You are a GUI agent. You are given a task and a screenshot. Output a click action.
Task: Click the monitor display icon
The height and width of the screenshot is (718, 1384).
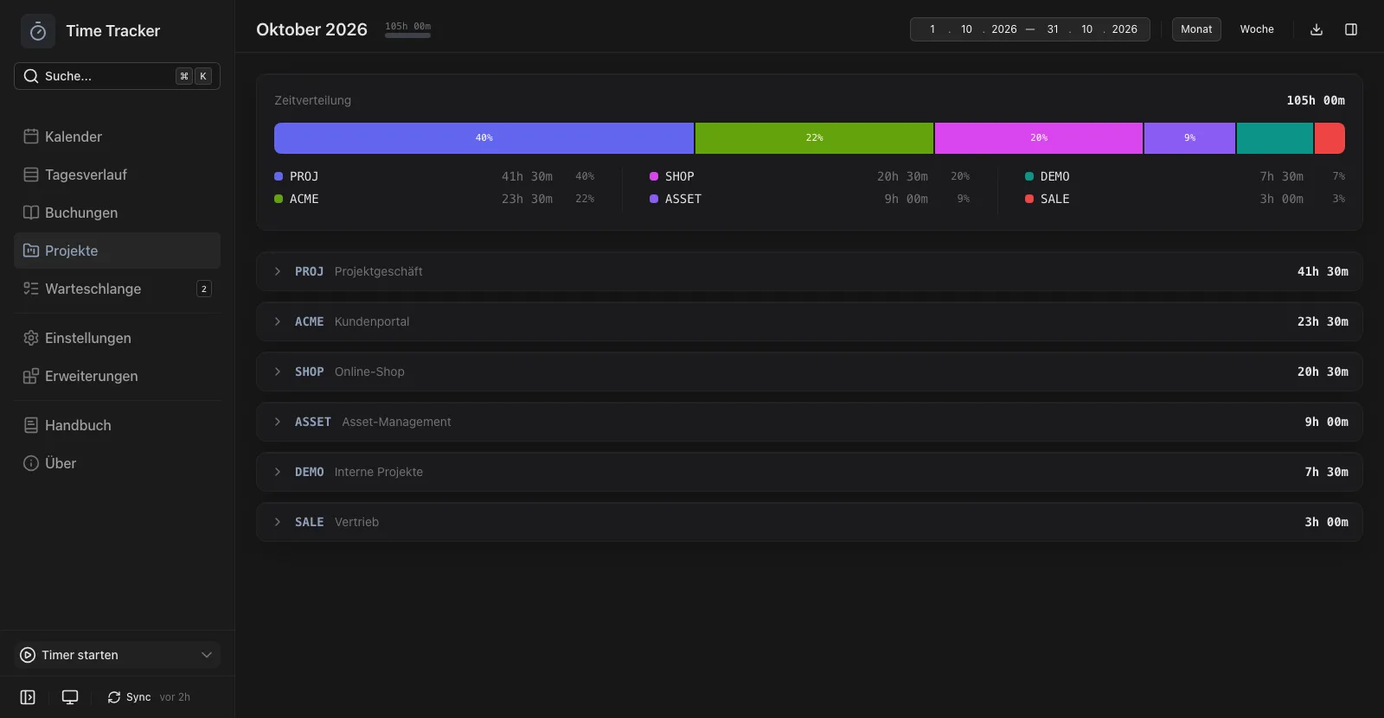click(70, 697)
